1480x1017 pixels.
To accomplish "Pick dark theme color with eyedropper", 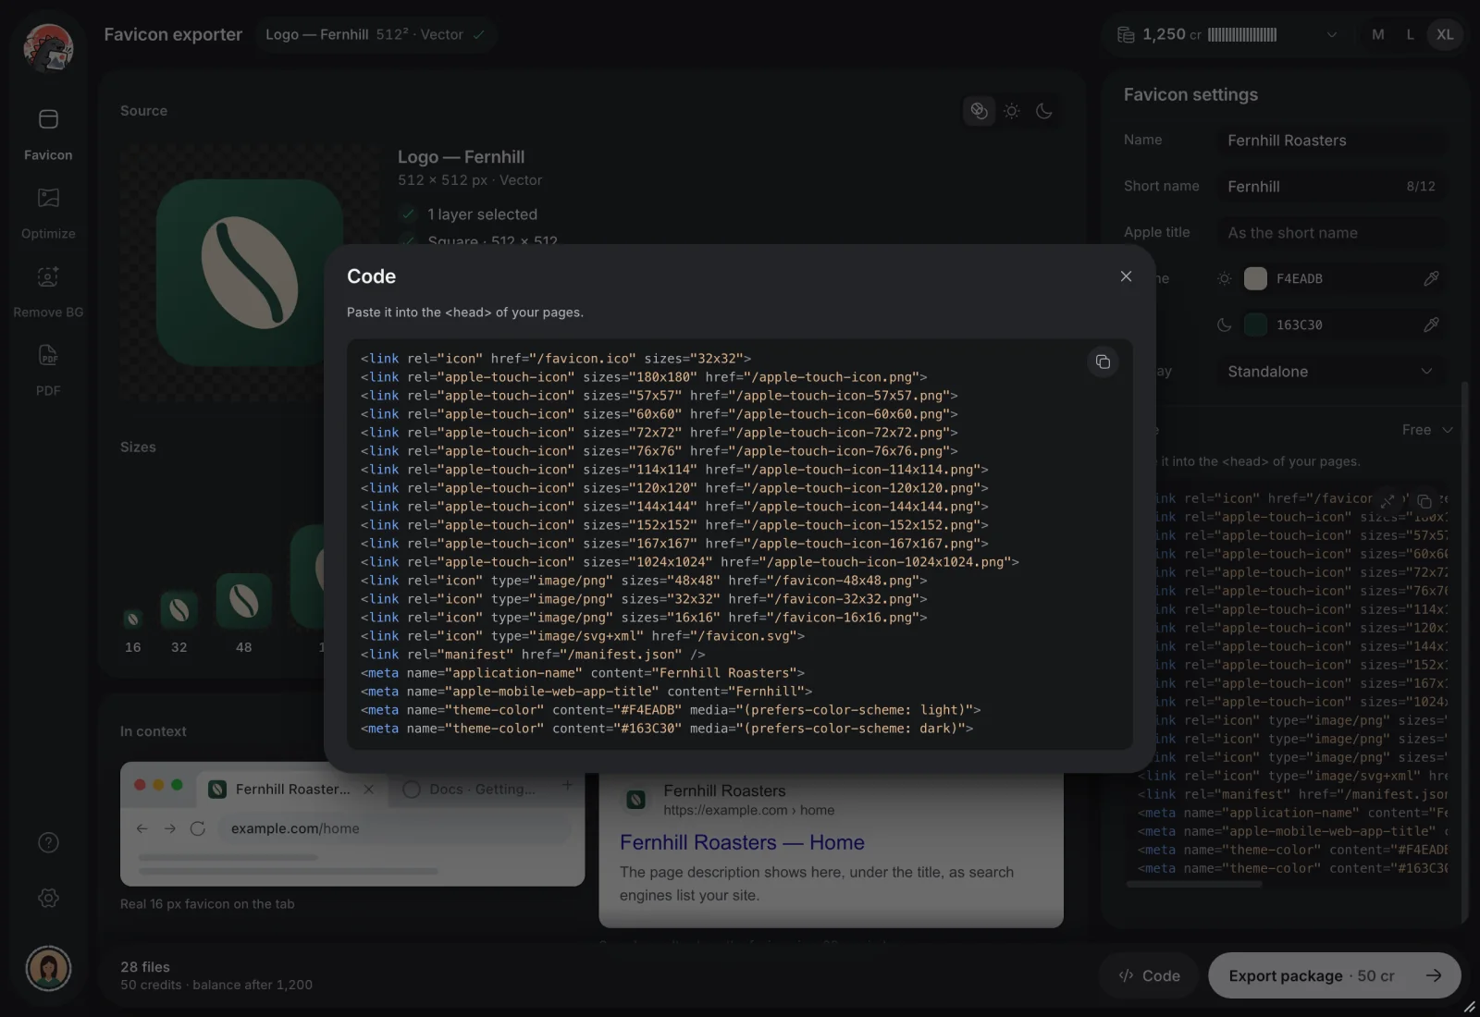I will 1431,325.
